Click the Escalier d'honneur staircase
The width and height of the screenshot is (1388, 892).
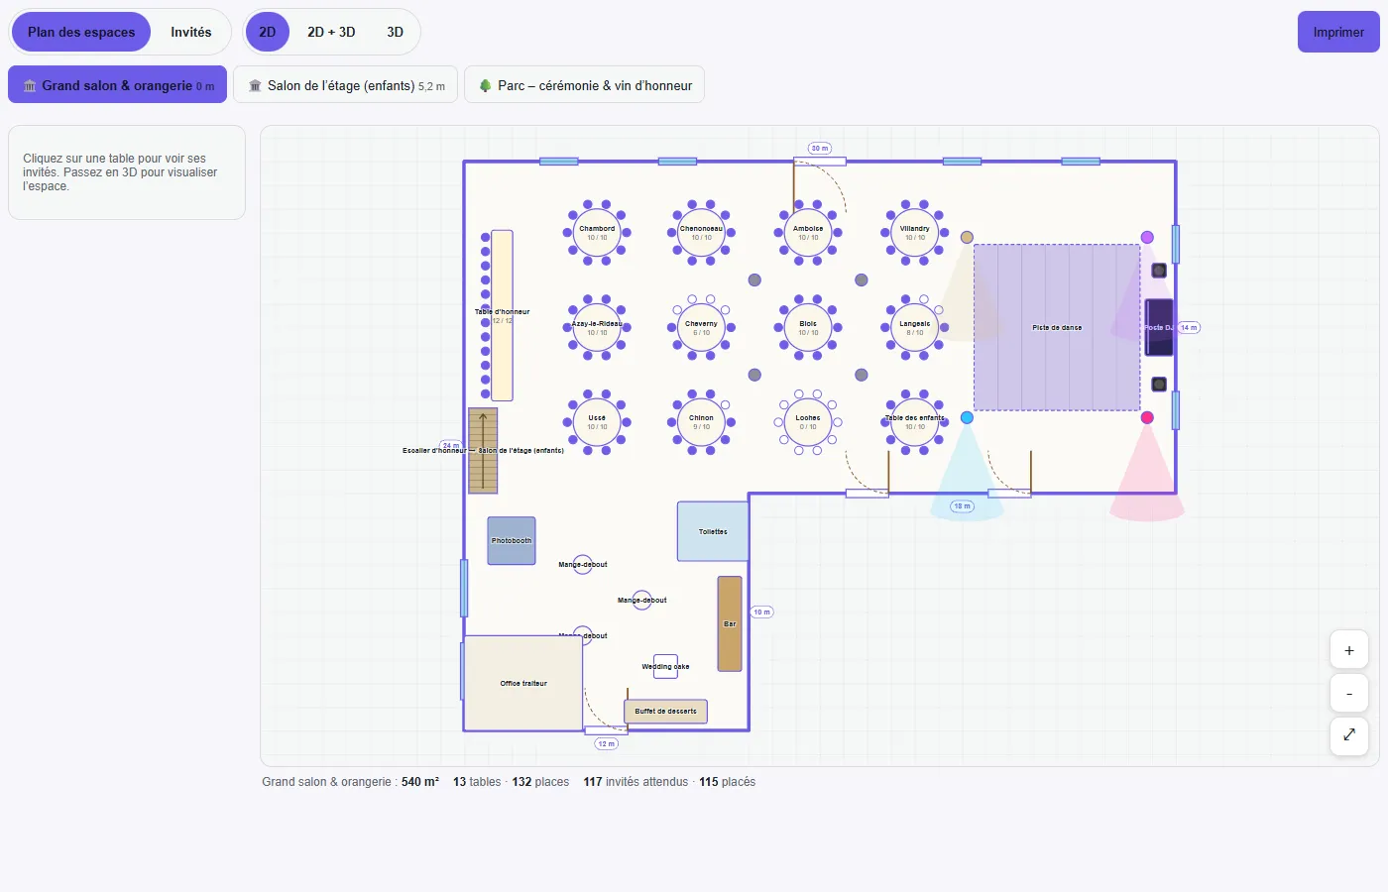(x=483, y=451)
